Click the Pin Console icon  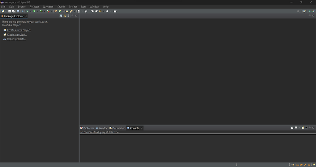[x=292, y=128]
